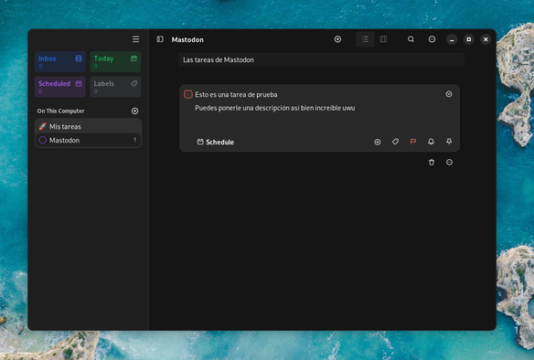The width and height of the screenshot is (534, 360).
Task: Click the Today calendar icon
Action: 133,58
